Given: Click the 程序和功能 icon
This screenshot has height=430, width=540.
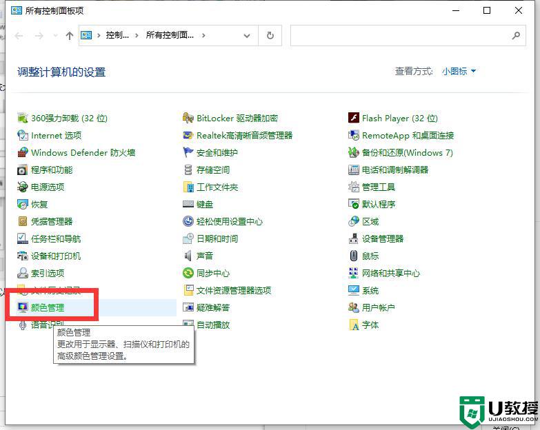Looking at the screenshot, I should [x=22, y=170].
